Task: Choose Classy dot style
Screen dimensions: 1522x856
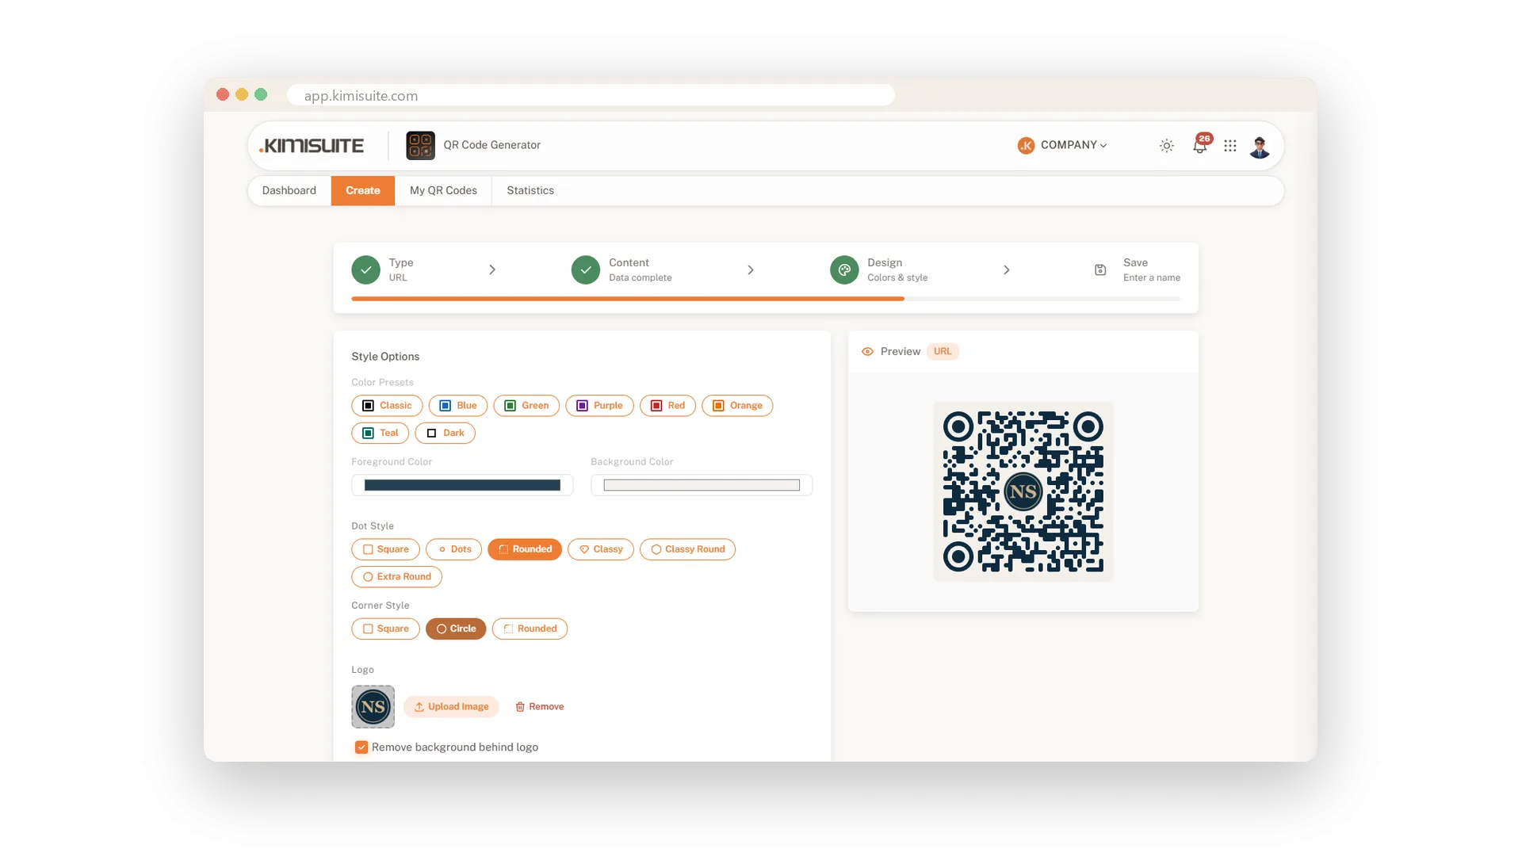Action: 601,549
